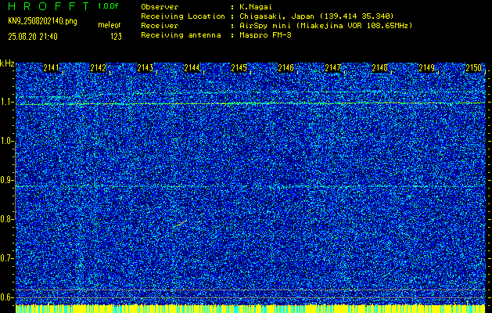
Task: Click the Receiving Location label
Action: click(x=183, y=16)
